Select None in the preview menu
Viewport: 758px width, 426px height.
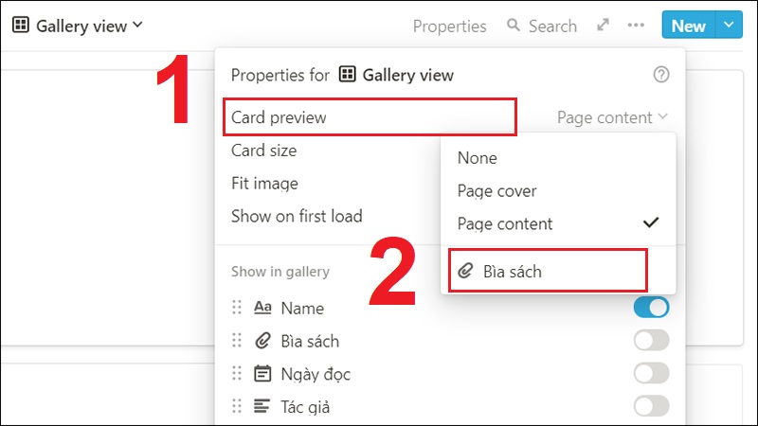pos(477,158)
